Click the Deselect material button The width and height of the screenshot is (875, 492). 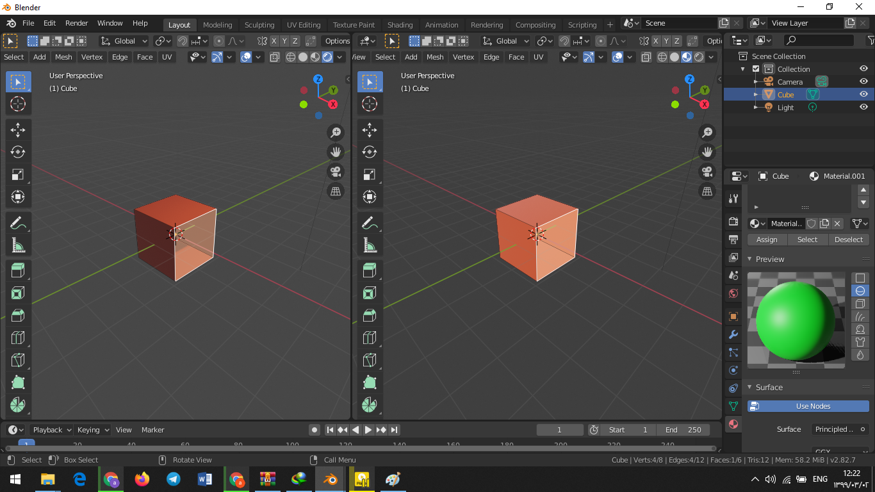point(849,240)
